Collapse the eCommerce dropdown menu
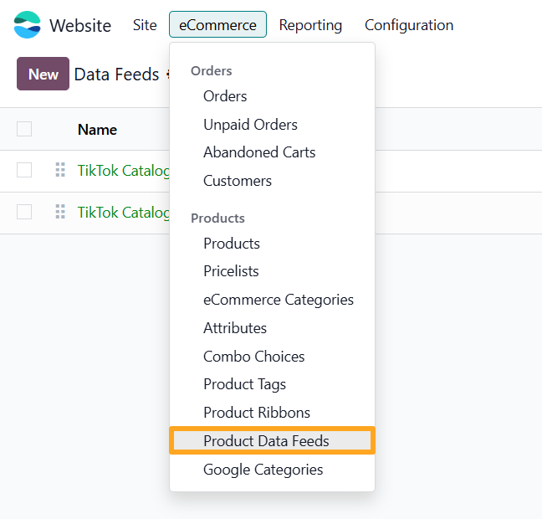542x519 pixels. [217, 24]
